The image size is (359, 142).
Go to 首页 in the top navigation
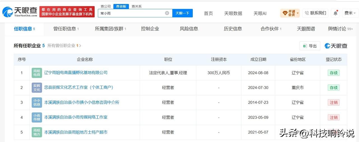[x=208, y=13]
